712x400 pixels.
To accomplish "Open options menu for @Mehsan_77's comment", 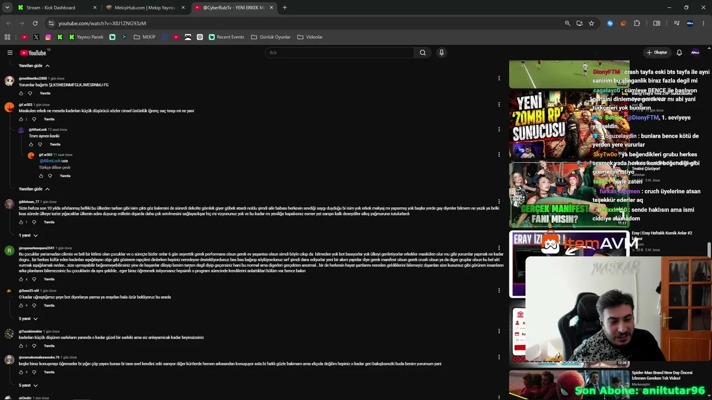I will coord(499,202).
